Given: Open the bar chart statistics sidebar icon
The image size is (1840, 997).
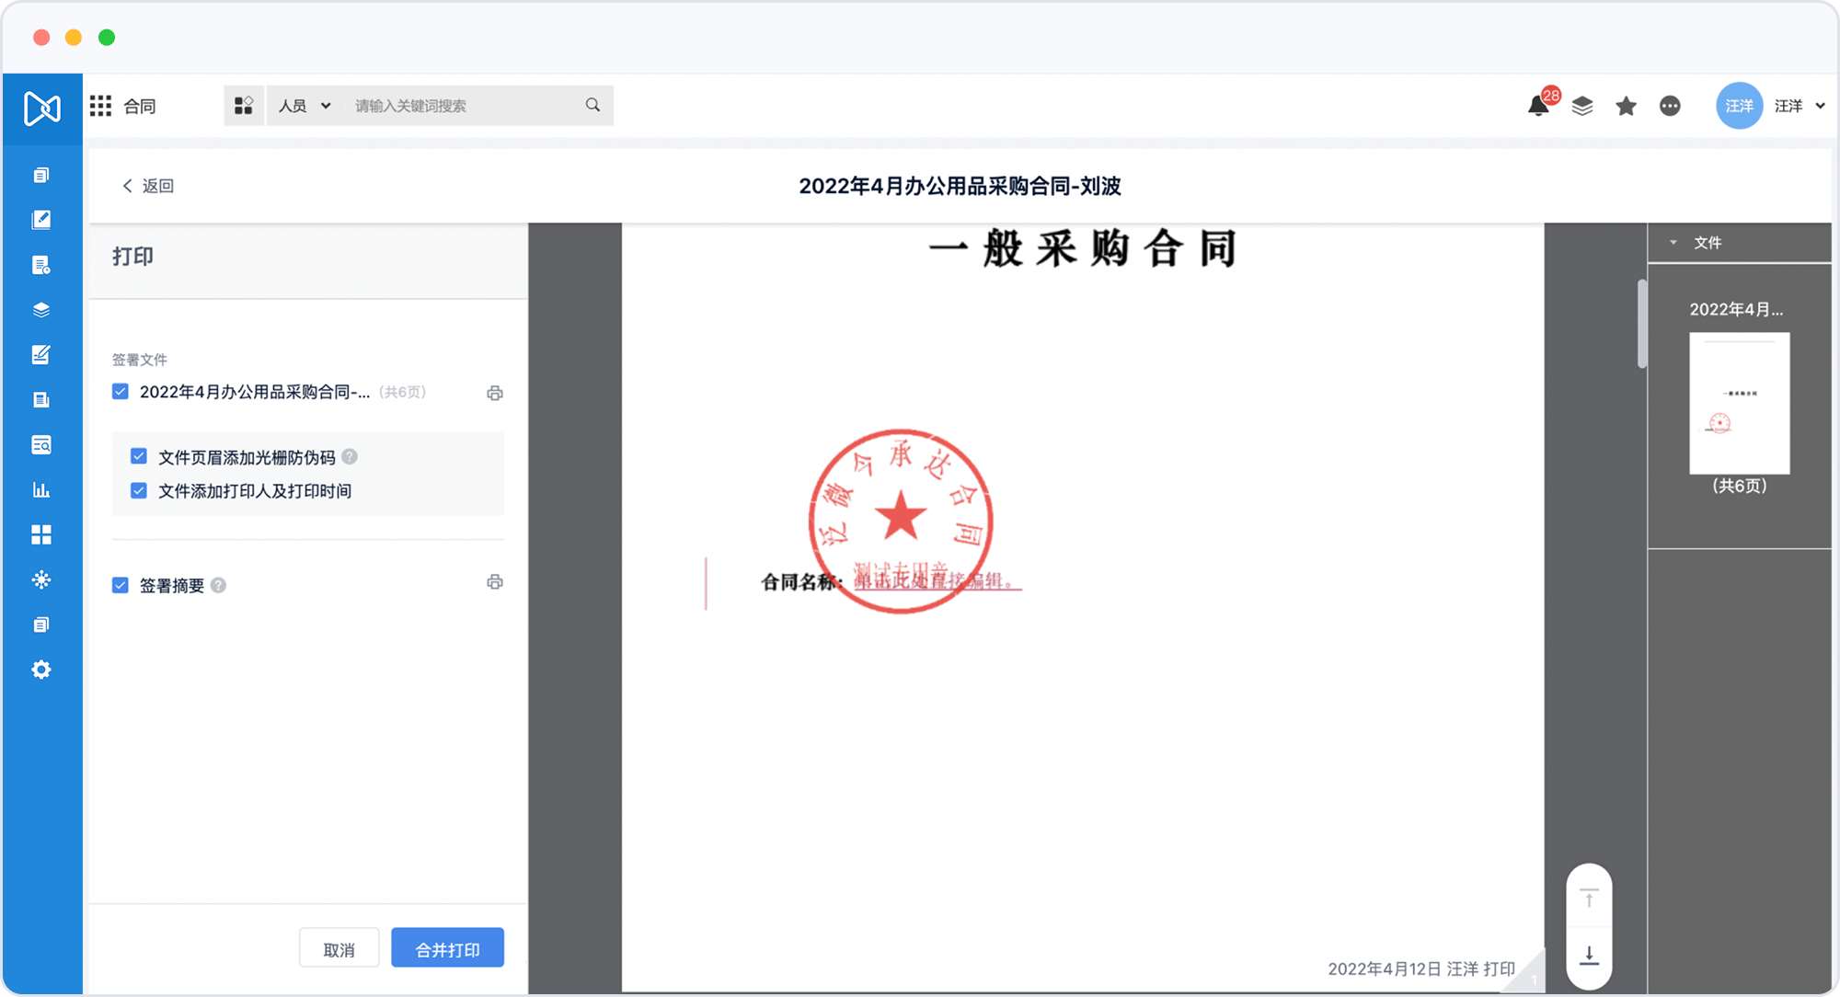Looking at the screenshot, I should coord(41,489).
